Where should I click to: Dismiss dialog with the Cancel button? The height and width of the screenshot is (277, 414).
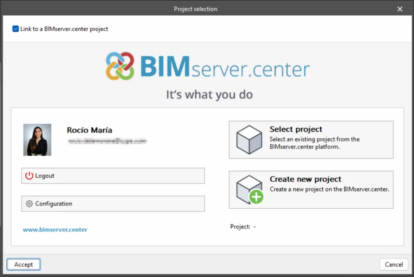click(x=394, y=264)
